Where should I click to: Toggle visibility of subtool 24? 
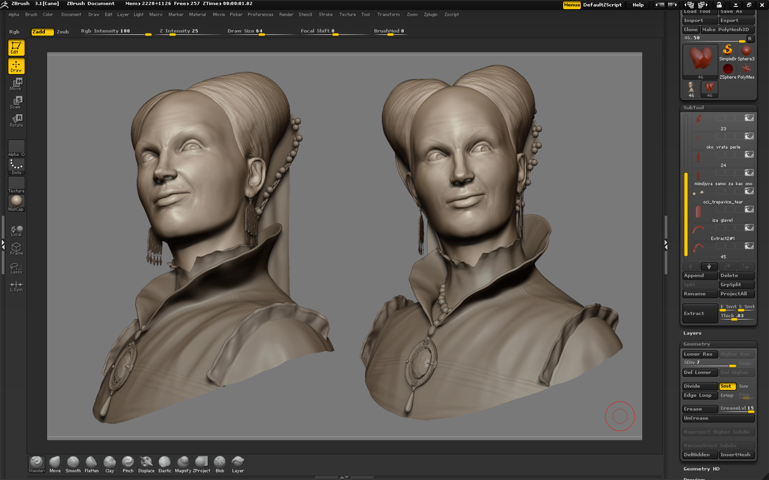[749, 155]
